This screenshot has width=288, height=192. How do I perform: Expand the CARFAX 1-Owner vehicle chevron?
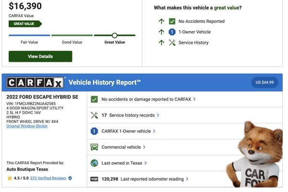pos(154,131)
